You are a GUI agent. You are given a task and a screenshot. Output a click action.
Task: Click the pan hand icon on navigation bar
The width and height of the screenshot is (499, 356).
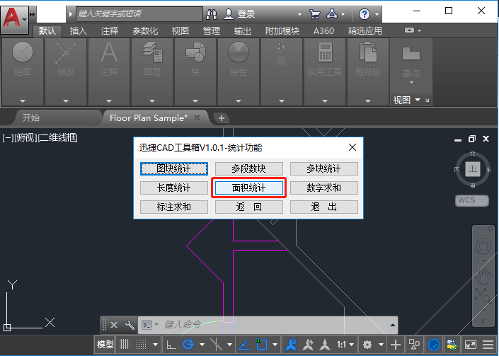pos(483,277)
